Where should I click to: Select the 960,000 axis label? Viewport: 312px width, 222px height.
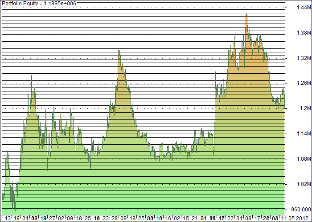pos(301,210)
